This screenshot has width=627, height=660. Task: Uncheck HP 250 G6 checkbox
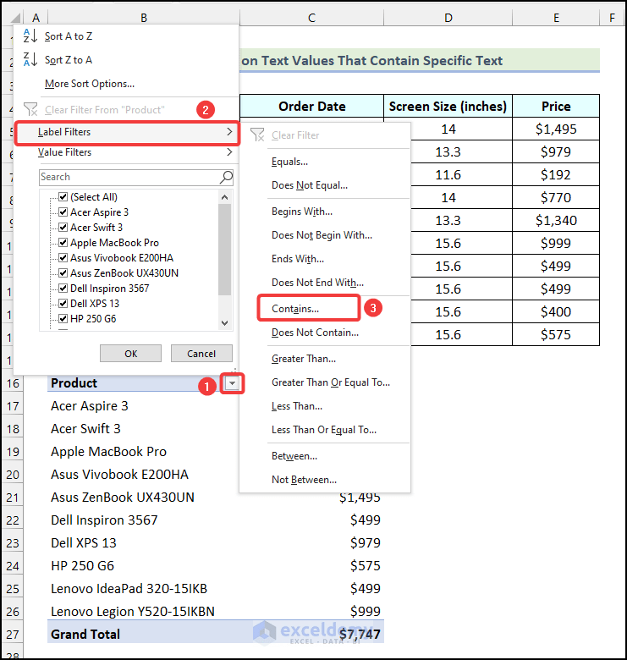(x=63, y=318)
